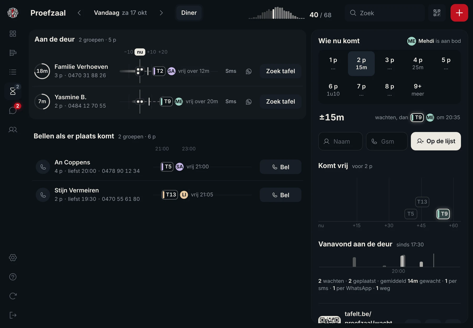This screenshot has height=328, width=473.
Task: Click Sms for Yasmine B.
Action: pos(231,102)
